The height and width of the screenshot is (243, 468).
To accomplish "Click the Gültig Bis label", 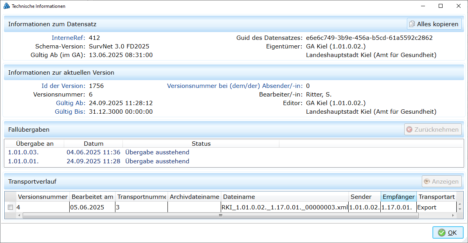I will click(x=70, y=112).
